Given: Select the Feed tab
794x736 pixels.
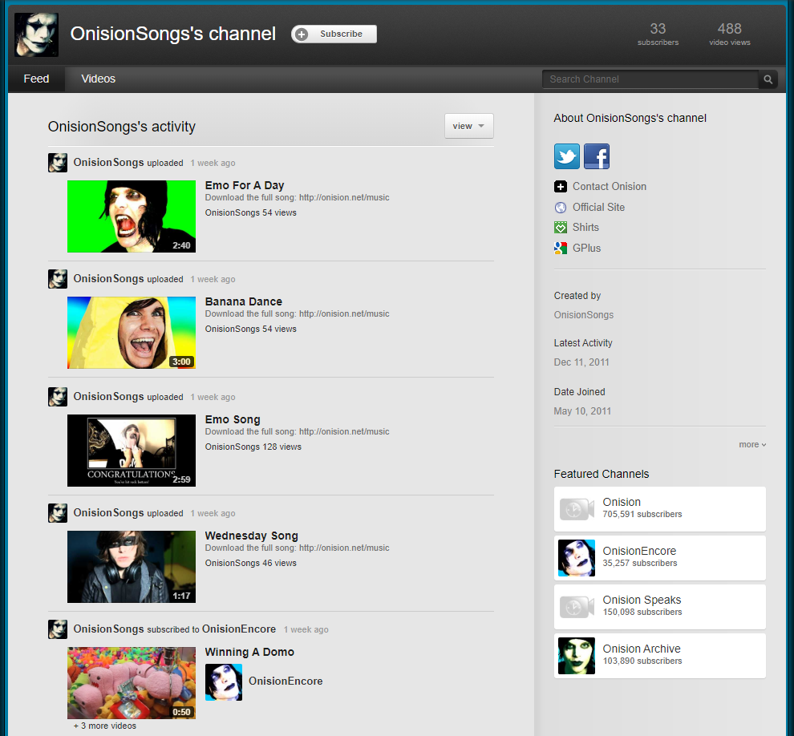Looking at the screenshot, I should [36, 79].
